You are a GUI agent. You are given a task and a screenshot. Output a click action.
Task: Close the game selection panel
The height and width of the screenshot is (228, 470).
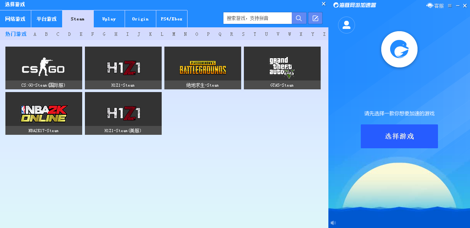coord(323,4)
